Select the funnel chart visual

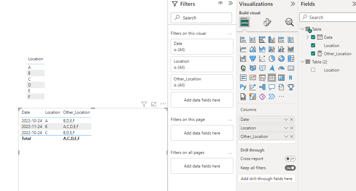tap(252, 59)
